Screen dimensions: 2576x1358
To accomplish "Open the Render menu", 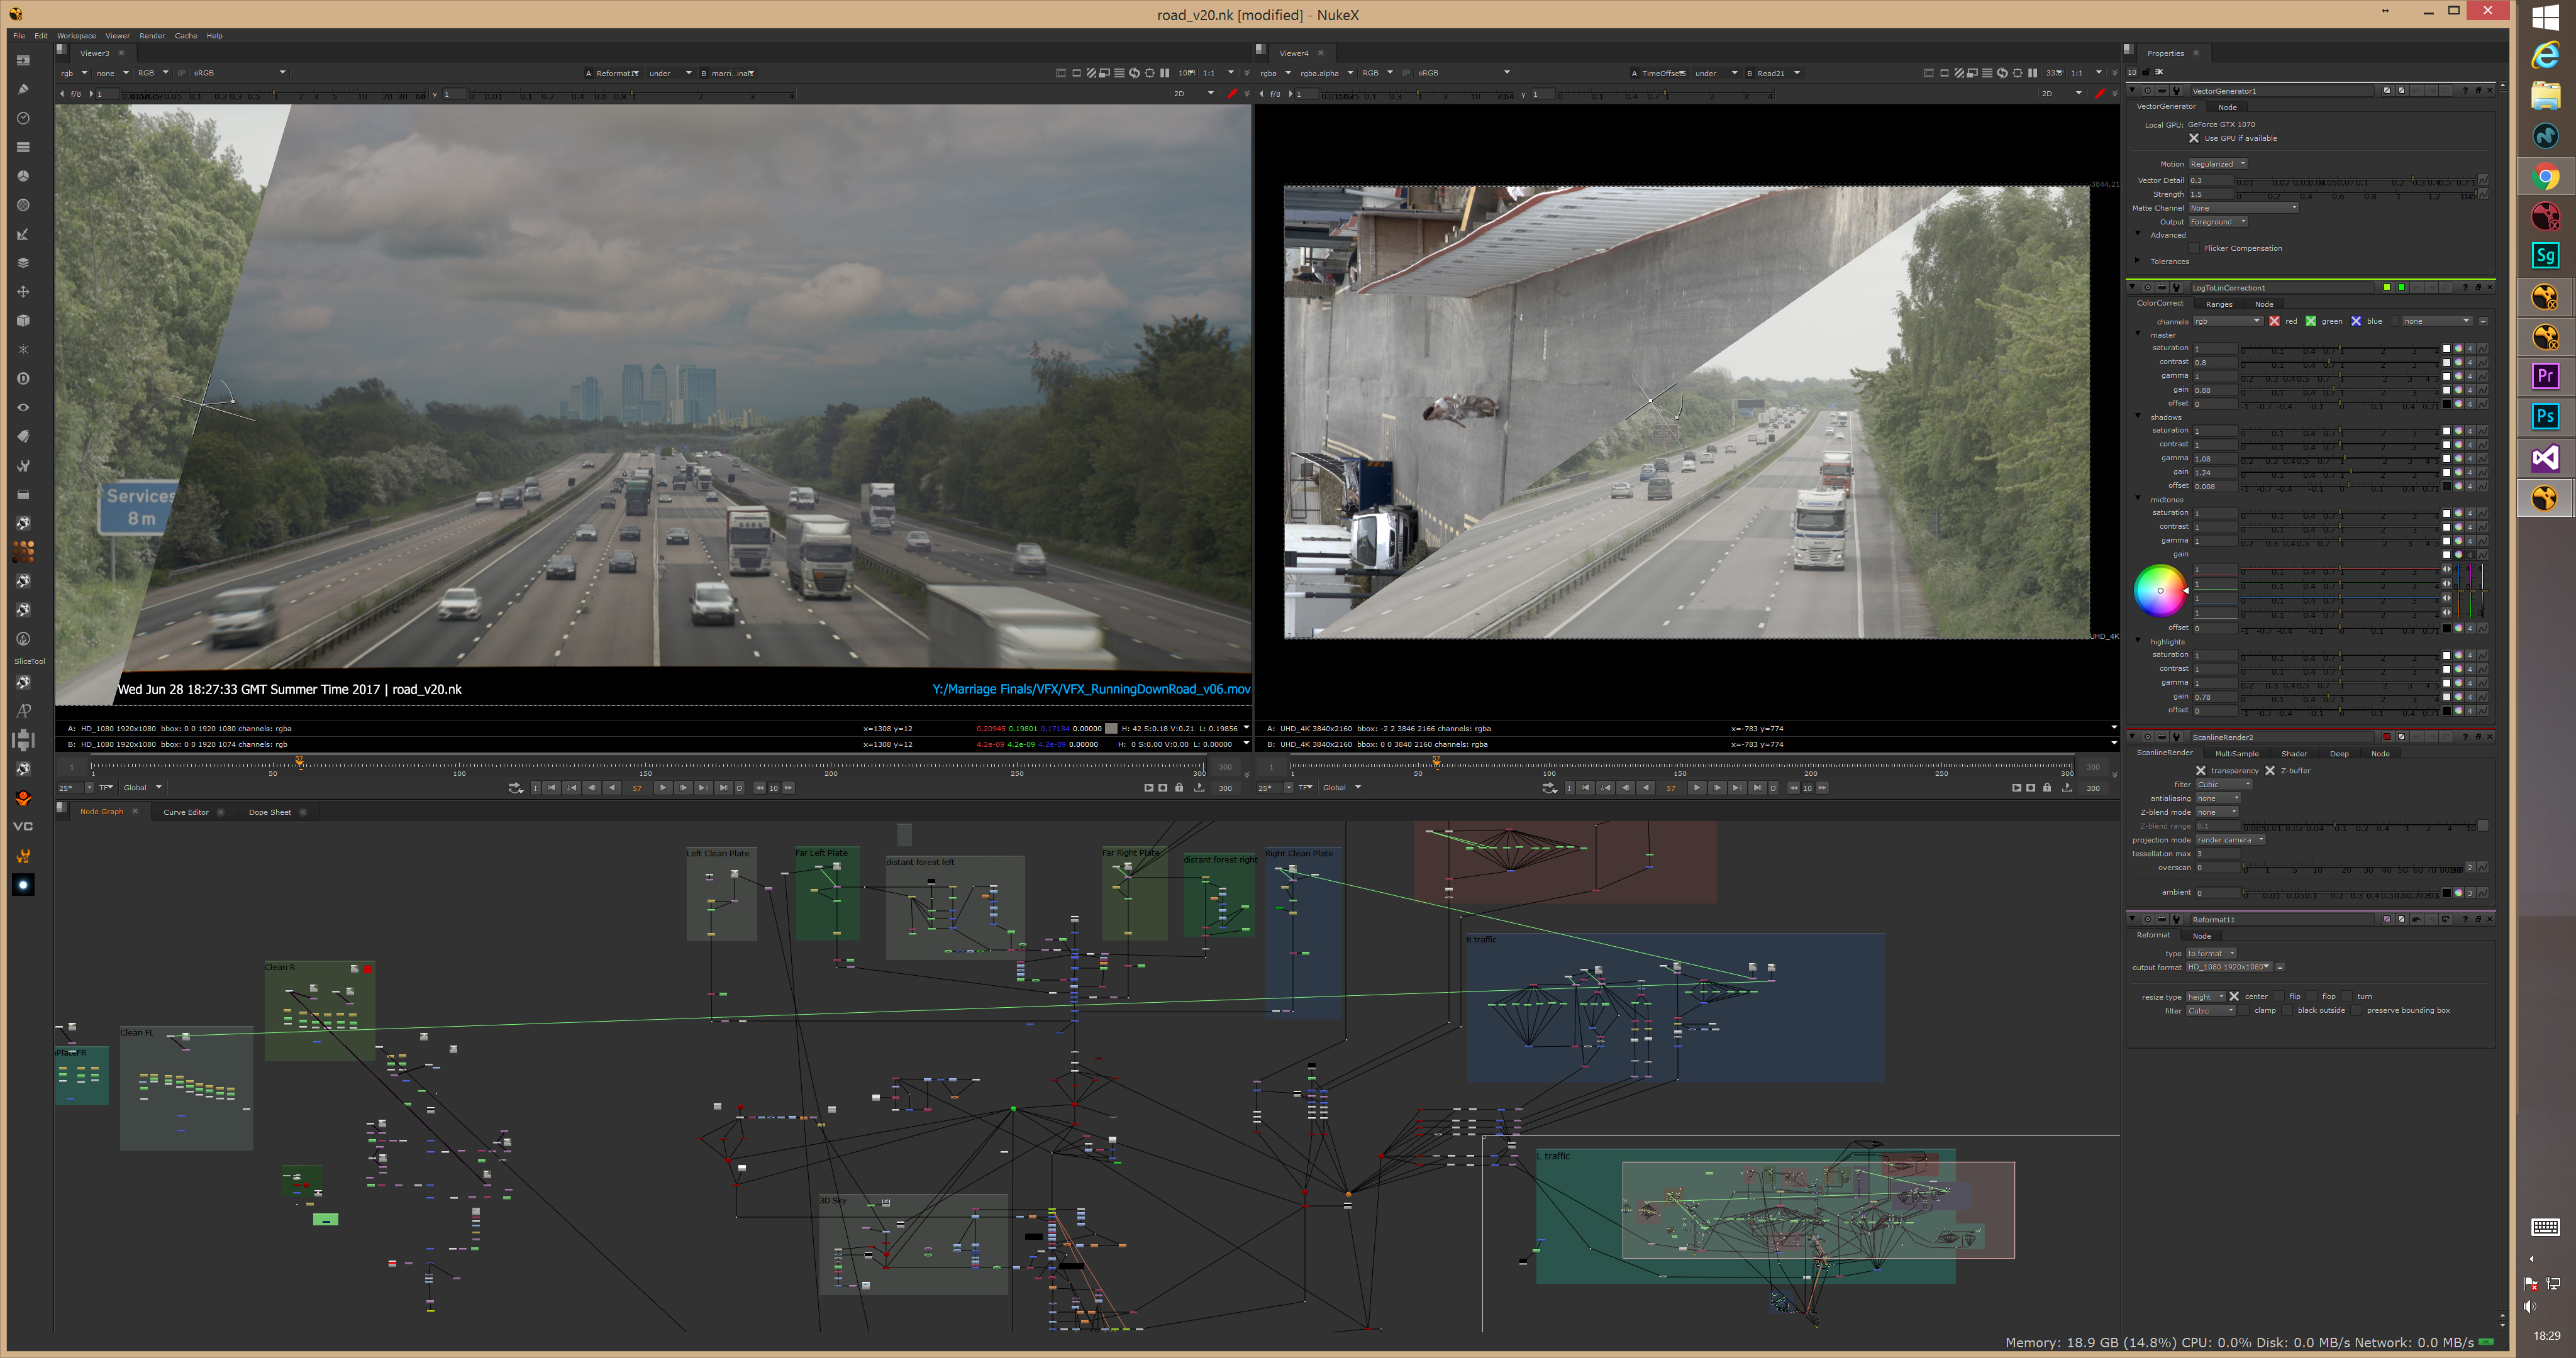I will tap(152, 36).
